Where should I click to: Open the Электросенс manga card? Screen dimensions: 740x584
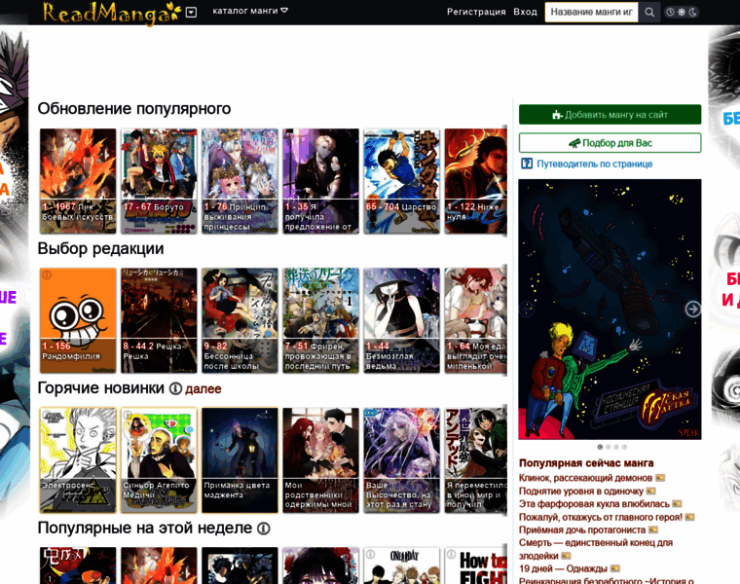click(x=78, y=460)
